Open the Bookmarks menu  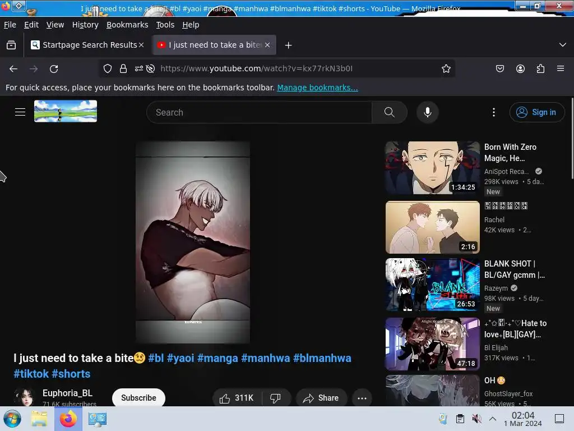click(127, 25)
